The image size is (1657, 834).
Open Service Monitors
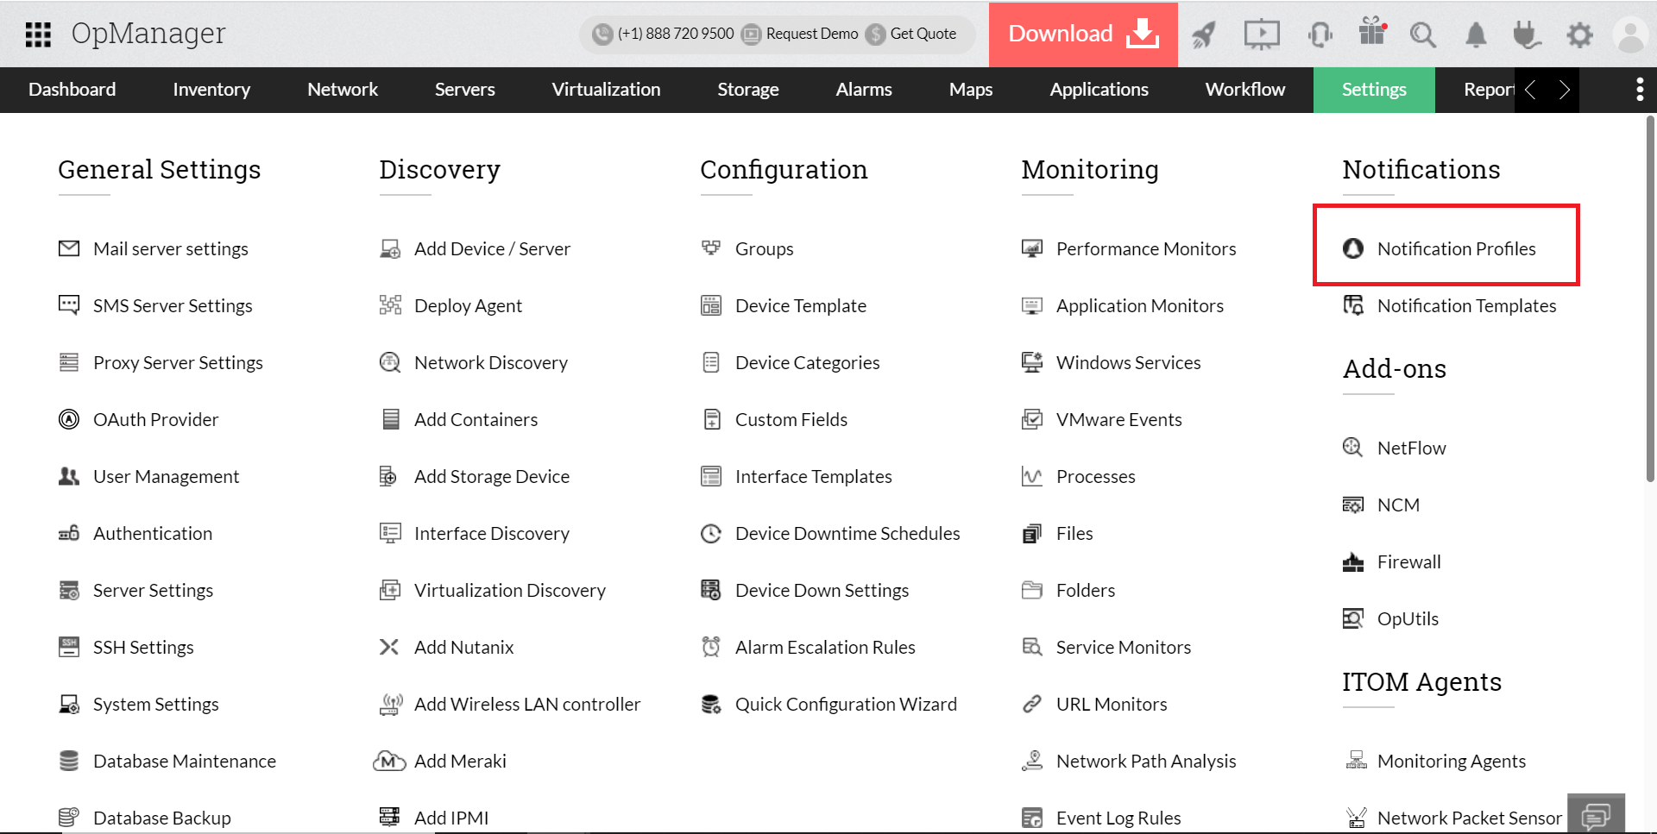[x=1123, y=647]
